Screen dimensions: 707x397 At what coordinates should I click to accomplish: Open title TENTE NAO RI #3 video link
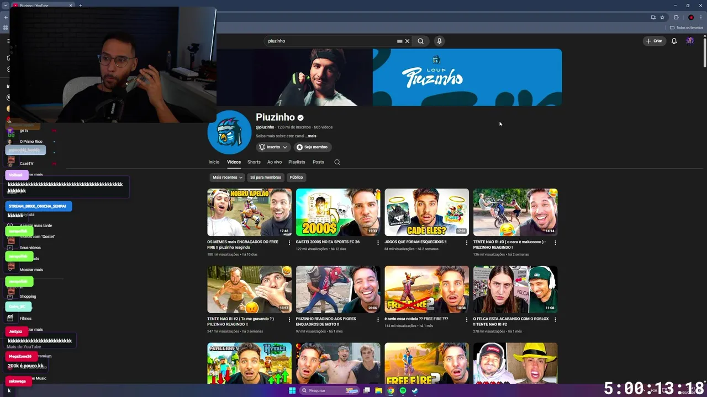pyautogui.click(x=509, y=244)
